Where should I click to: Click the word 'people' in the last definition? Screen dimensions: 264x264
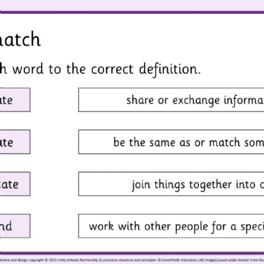191,227
